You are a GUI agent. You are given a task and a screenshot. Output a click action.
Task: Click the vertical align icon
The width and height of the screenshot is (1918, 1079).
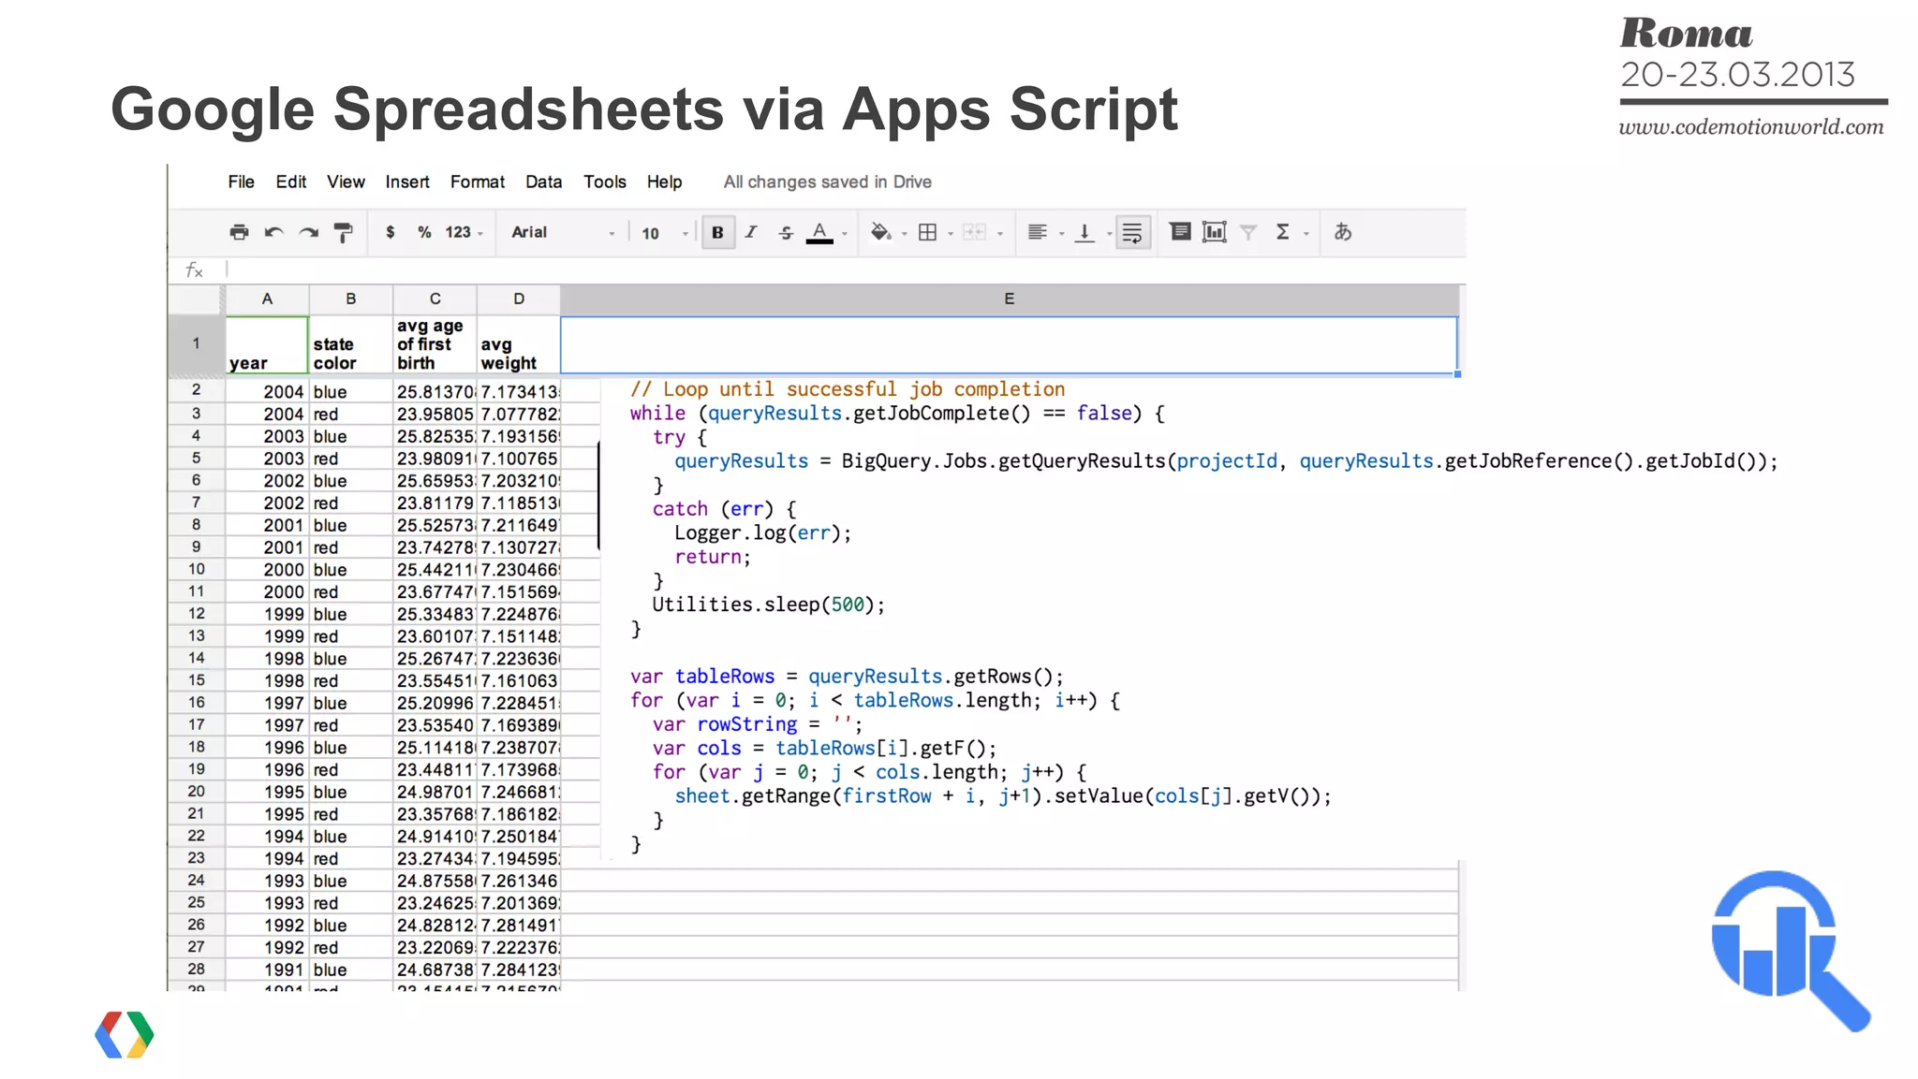pyautogui.click(x=1084, y=232)
